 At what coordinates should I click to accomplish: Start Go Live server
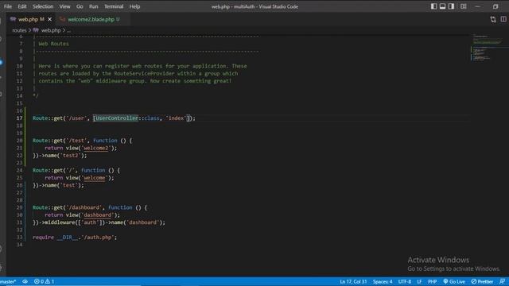click(x=454, y=281)
